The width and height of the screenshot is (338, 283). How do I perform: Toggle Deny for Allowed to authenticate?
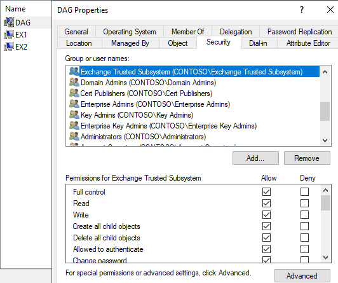[304, 249]
